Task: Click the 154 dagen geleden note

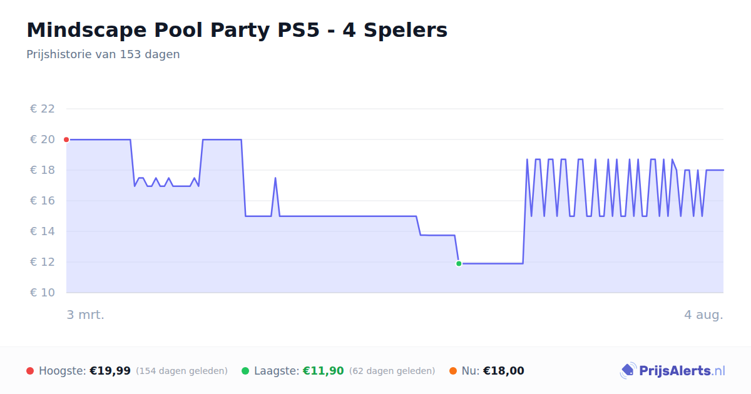Action: (181, 371)
